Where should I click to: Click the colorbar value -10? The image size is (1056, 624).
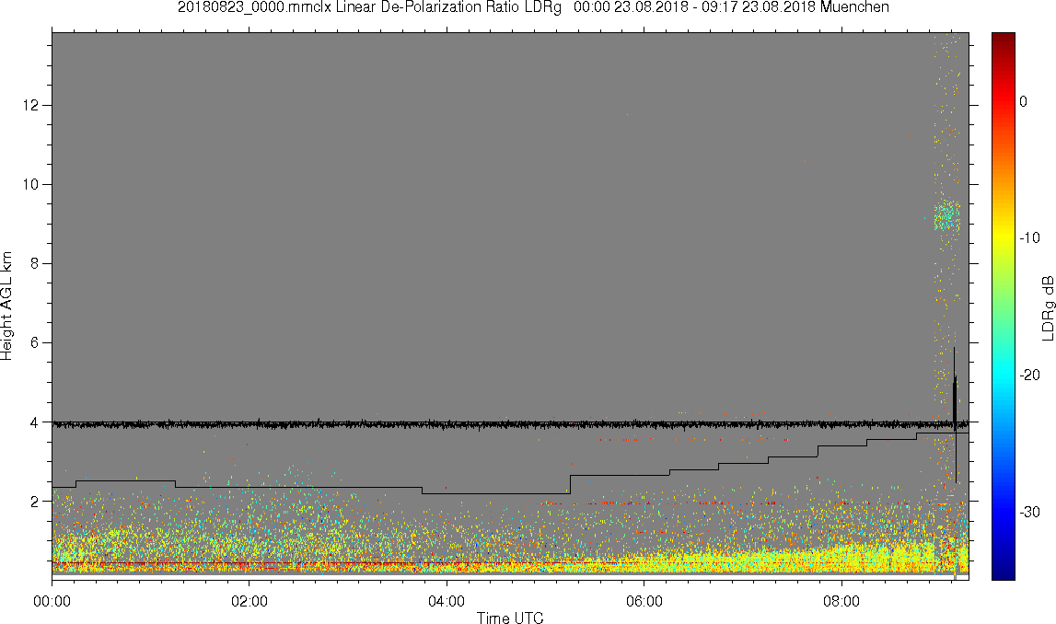pos(1029,237)
